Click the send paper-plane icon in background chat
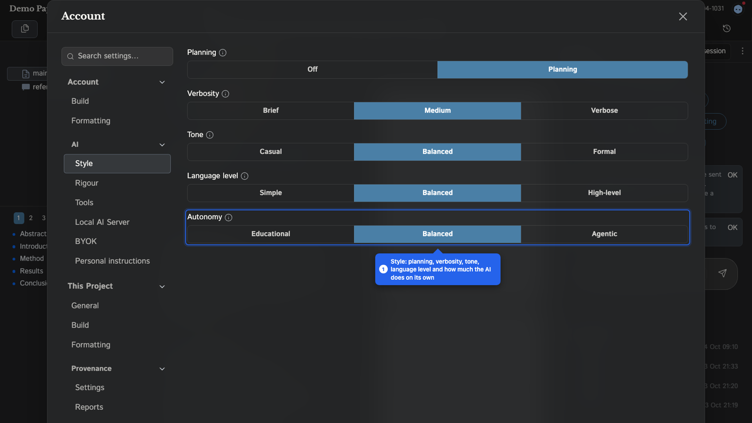752x423 pixels. 722,273
